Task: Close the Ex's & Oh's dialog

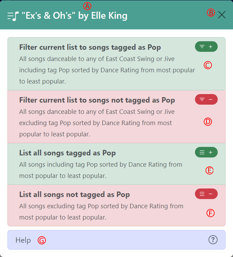Action: [222, 15]
